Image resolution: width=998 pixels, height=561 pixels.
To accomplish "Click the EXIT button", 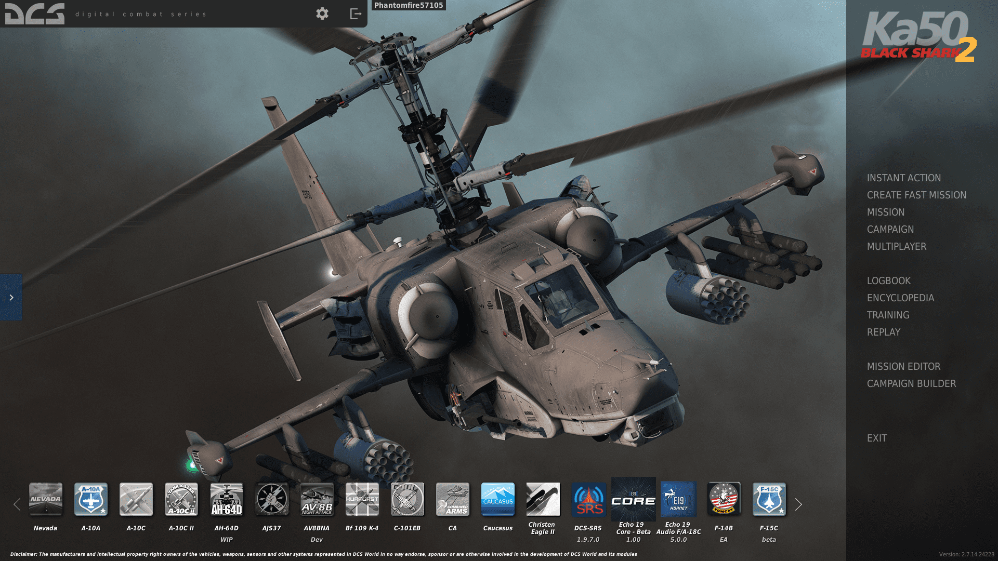I will click(876, 438).
